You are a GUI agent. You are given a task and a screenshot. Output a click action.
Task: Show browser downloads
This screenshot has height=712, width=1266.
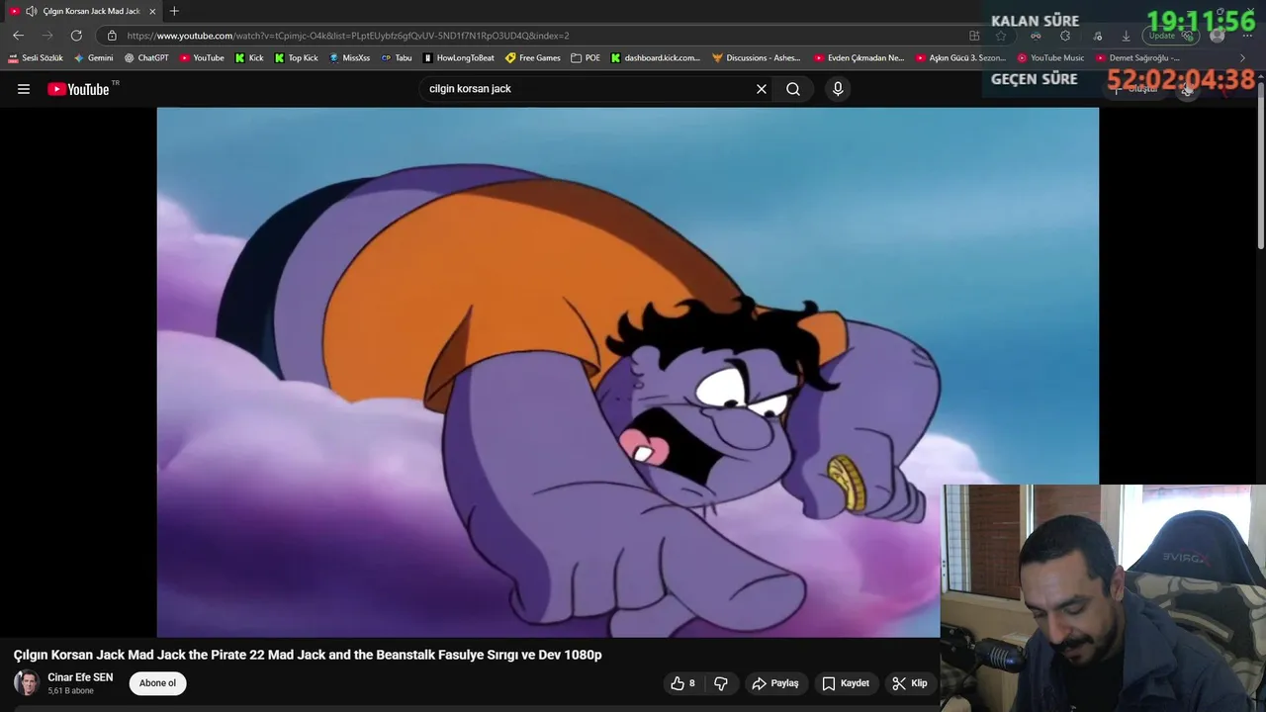click(x=1126, y=36)
